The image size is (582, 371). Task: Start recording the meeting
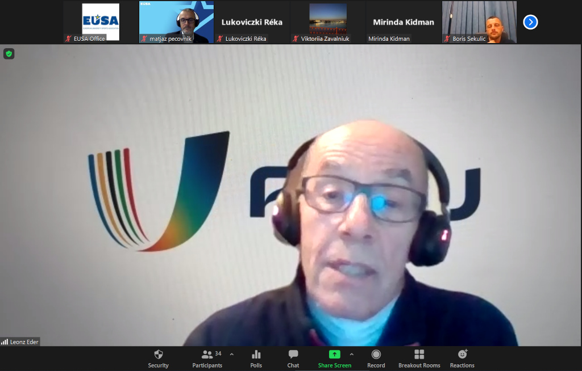pos(376,358)
